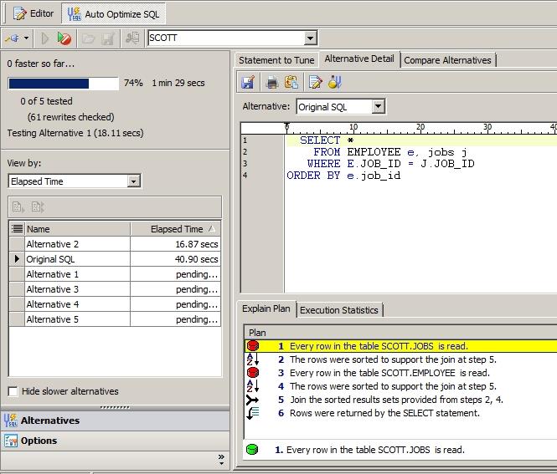
Task: Click the copy to clipboard icon
Action: point(291,82)
